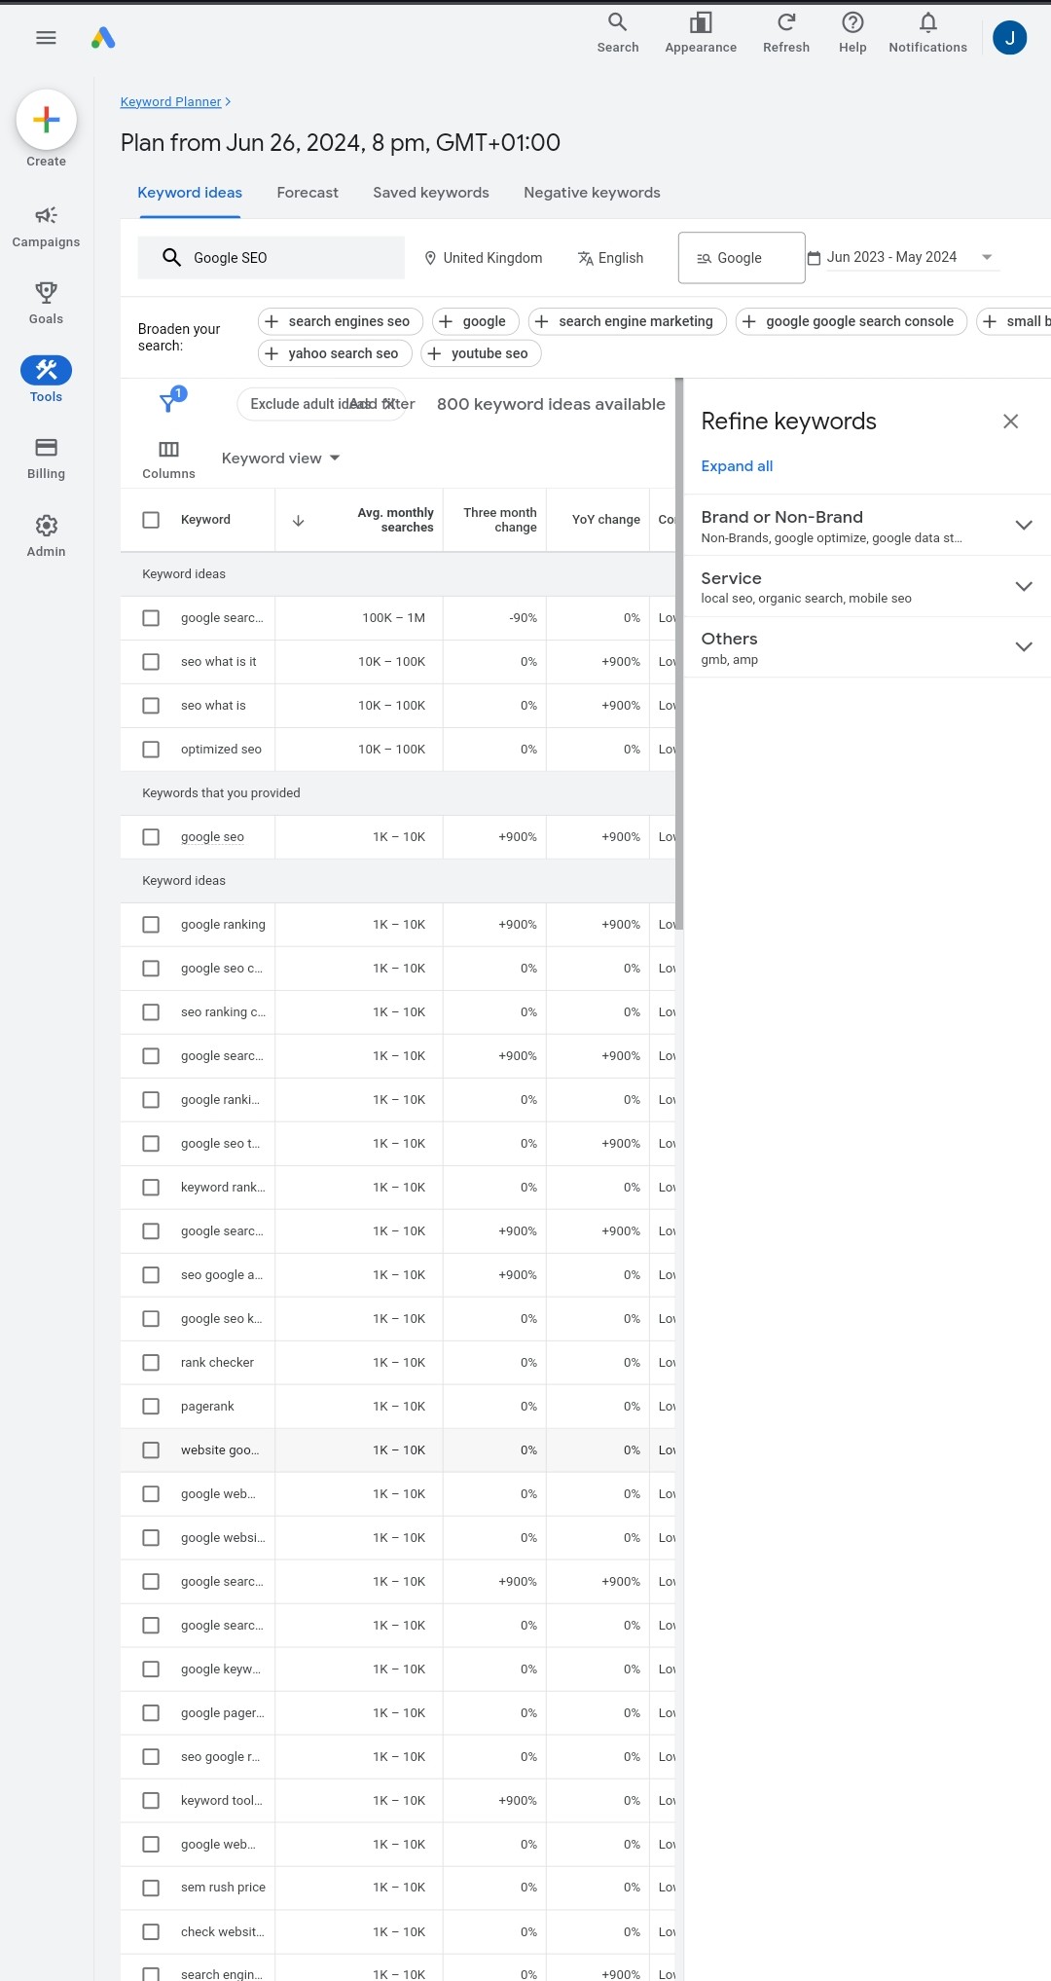Click '800 keyword ideas available' text
1051x1981 pixels.
tap(551, 404)
